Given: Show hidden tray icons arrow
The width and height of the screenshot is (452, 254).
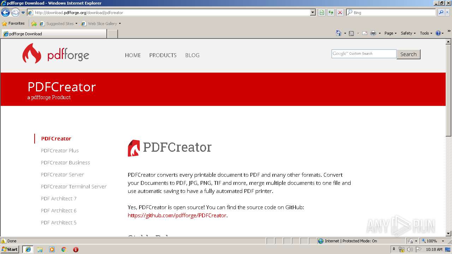Looking at the screenshot, I should point(394,249).
